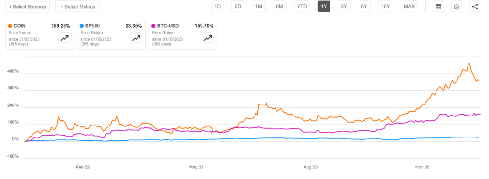Click the COIN line peak near 400%

tap(469, 64)
